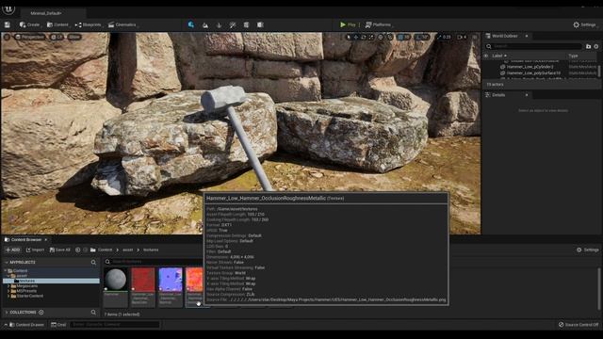This screenshot has width=603, height=339.
Task: Click the ADD button in Content Browser
Action: click(12, 250)
